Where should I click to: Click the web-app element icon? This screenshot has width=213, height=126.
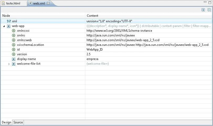point(9,26)
